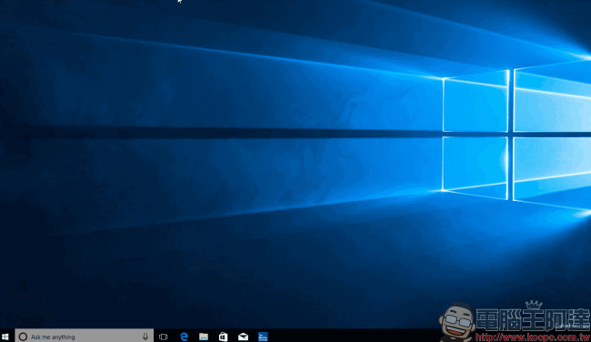The width and height of the screenshot is (591, 342).
Task: Focus the 'Ask me anything' search box
Action: click(x=84, y=336)
